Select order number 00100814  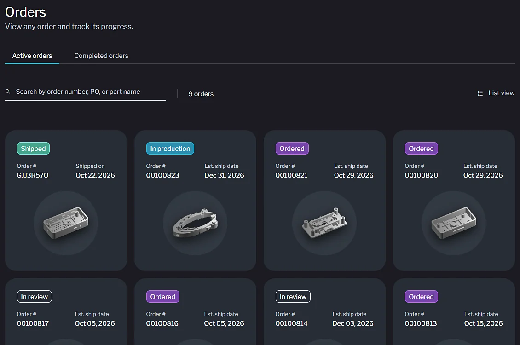291,323
